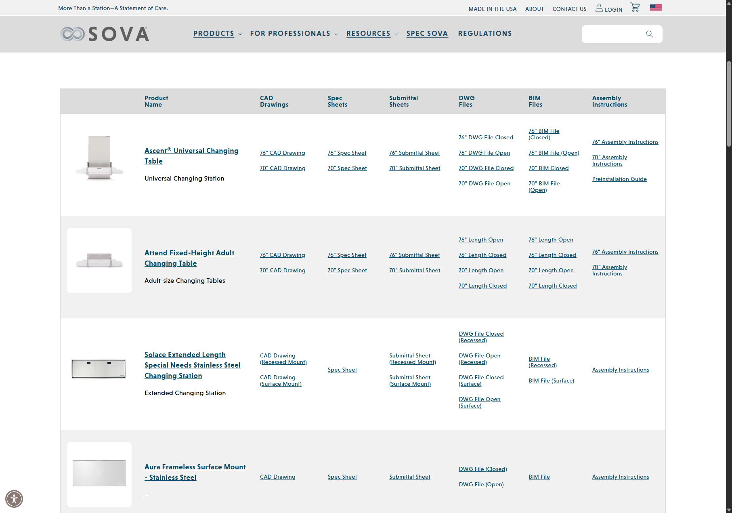Image resolution: width=732 pixels, height=513 pixels.
Task: Click the search magnifier icon
Action: click(649, 34)
